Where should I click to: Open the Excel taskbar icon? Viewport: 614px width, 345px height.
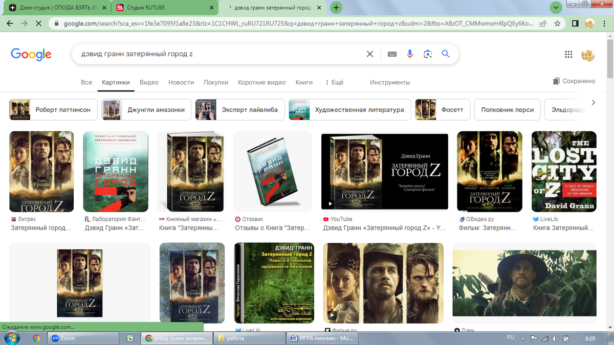click(130, 338)
